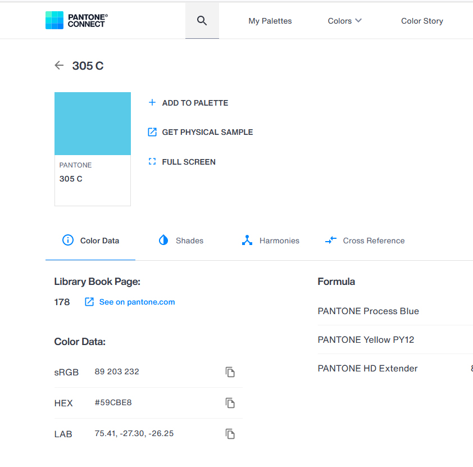473x467 pixels.
Task: Click PANTONE Yellow PY12 formula row
Action: (x=395, y=339)
